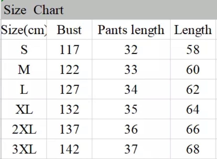Click the Pants length header cell
This screenshot has width=217, height=159.
[x=131, y=30]
